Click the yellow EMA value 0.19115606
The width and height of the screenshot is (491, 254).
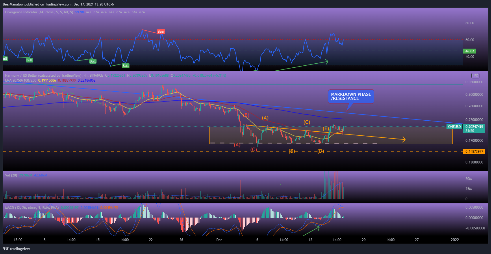tap(47, 80)
